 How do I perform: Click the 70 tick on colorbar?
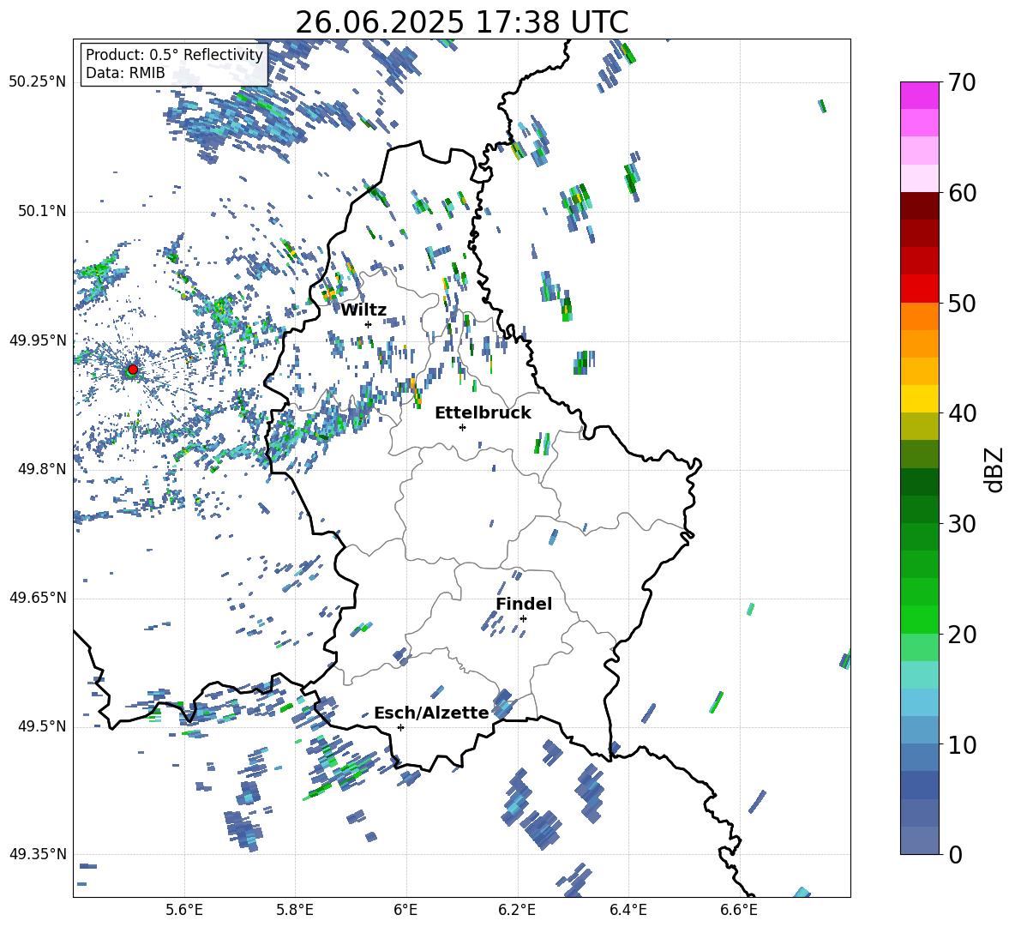(963, 82)
